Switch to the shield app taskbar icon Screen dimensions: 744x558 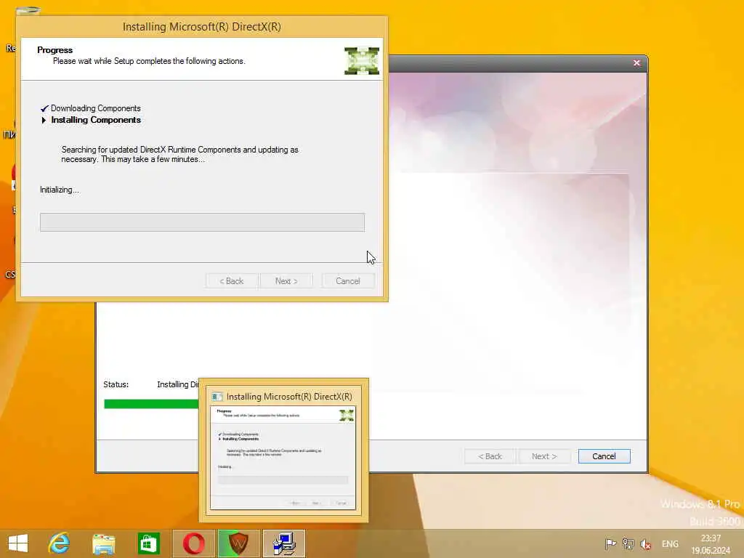coord(238,543)
